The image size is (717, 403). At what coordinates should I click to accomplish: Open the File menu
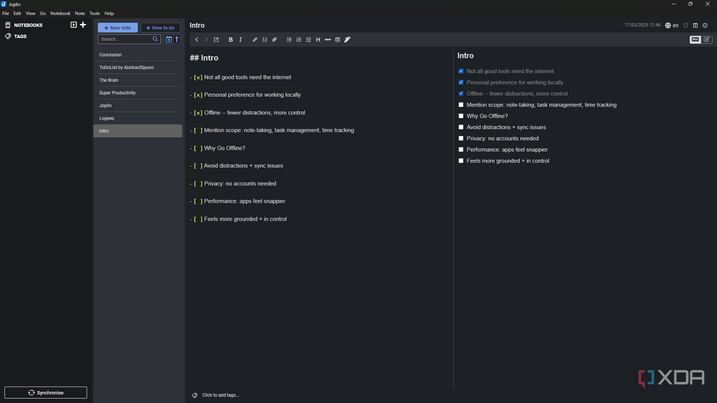[6, 13]
